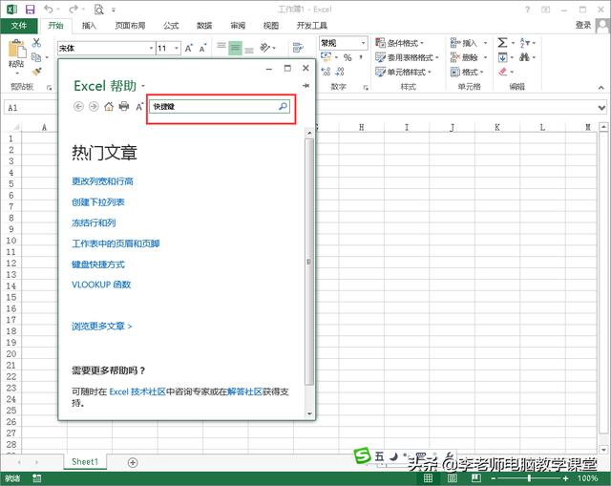
Task: Decrease decimal places
Action: [x=340, y=72]
